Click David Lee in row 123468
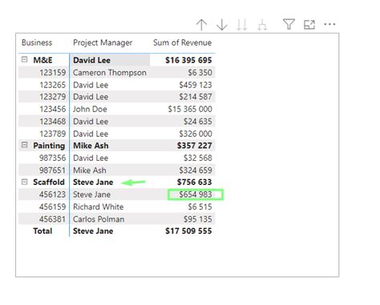 pyautogui.click(x=91, y=122)
